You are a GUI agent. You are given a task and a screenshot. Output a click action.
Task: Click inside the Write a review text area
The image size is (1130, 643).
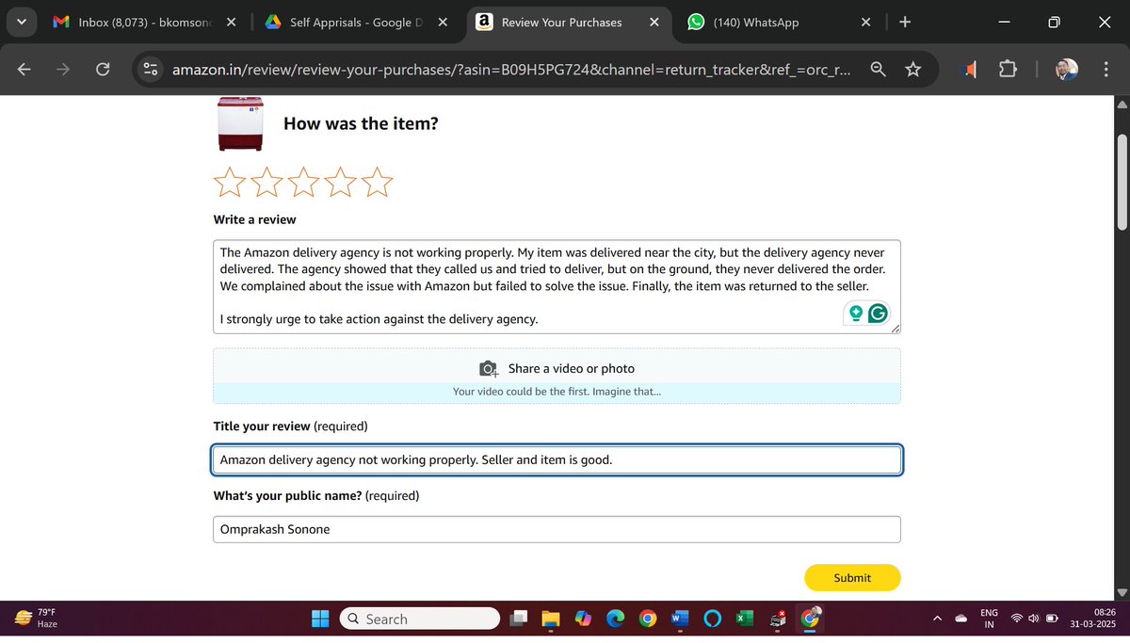coord(557,286)
